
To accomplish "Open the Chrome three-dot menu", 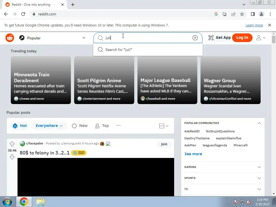I will coord(270,14).
